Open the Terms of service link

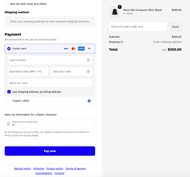tap(76, 169)
